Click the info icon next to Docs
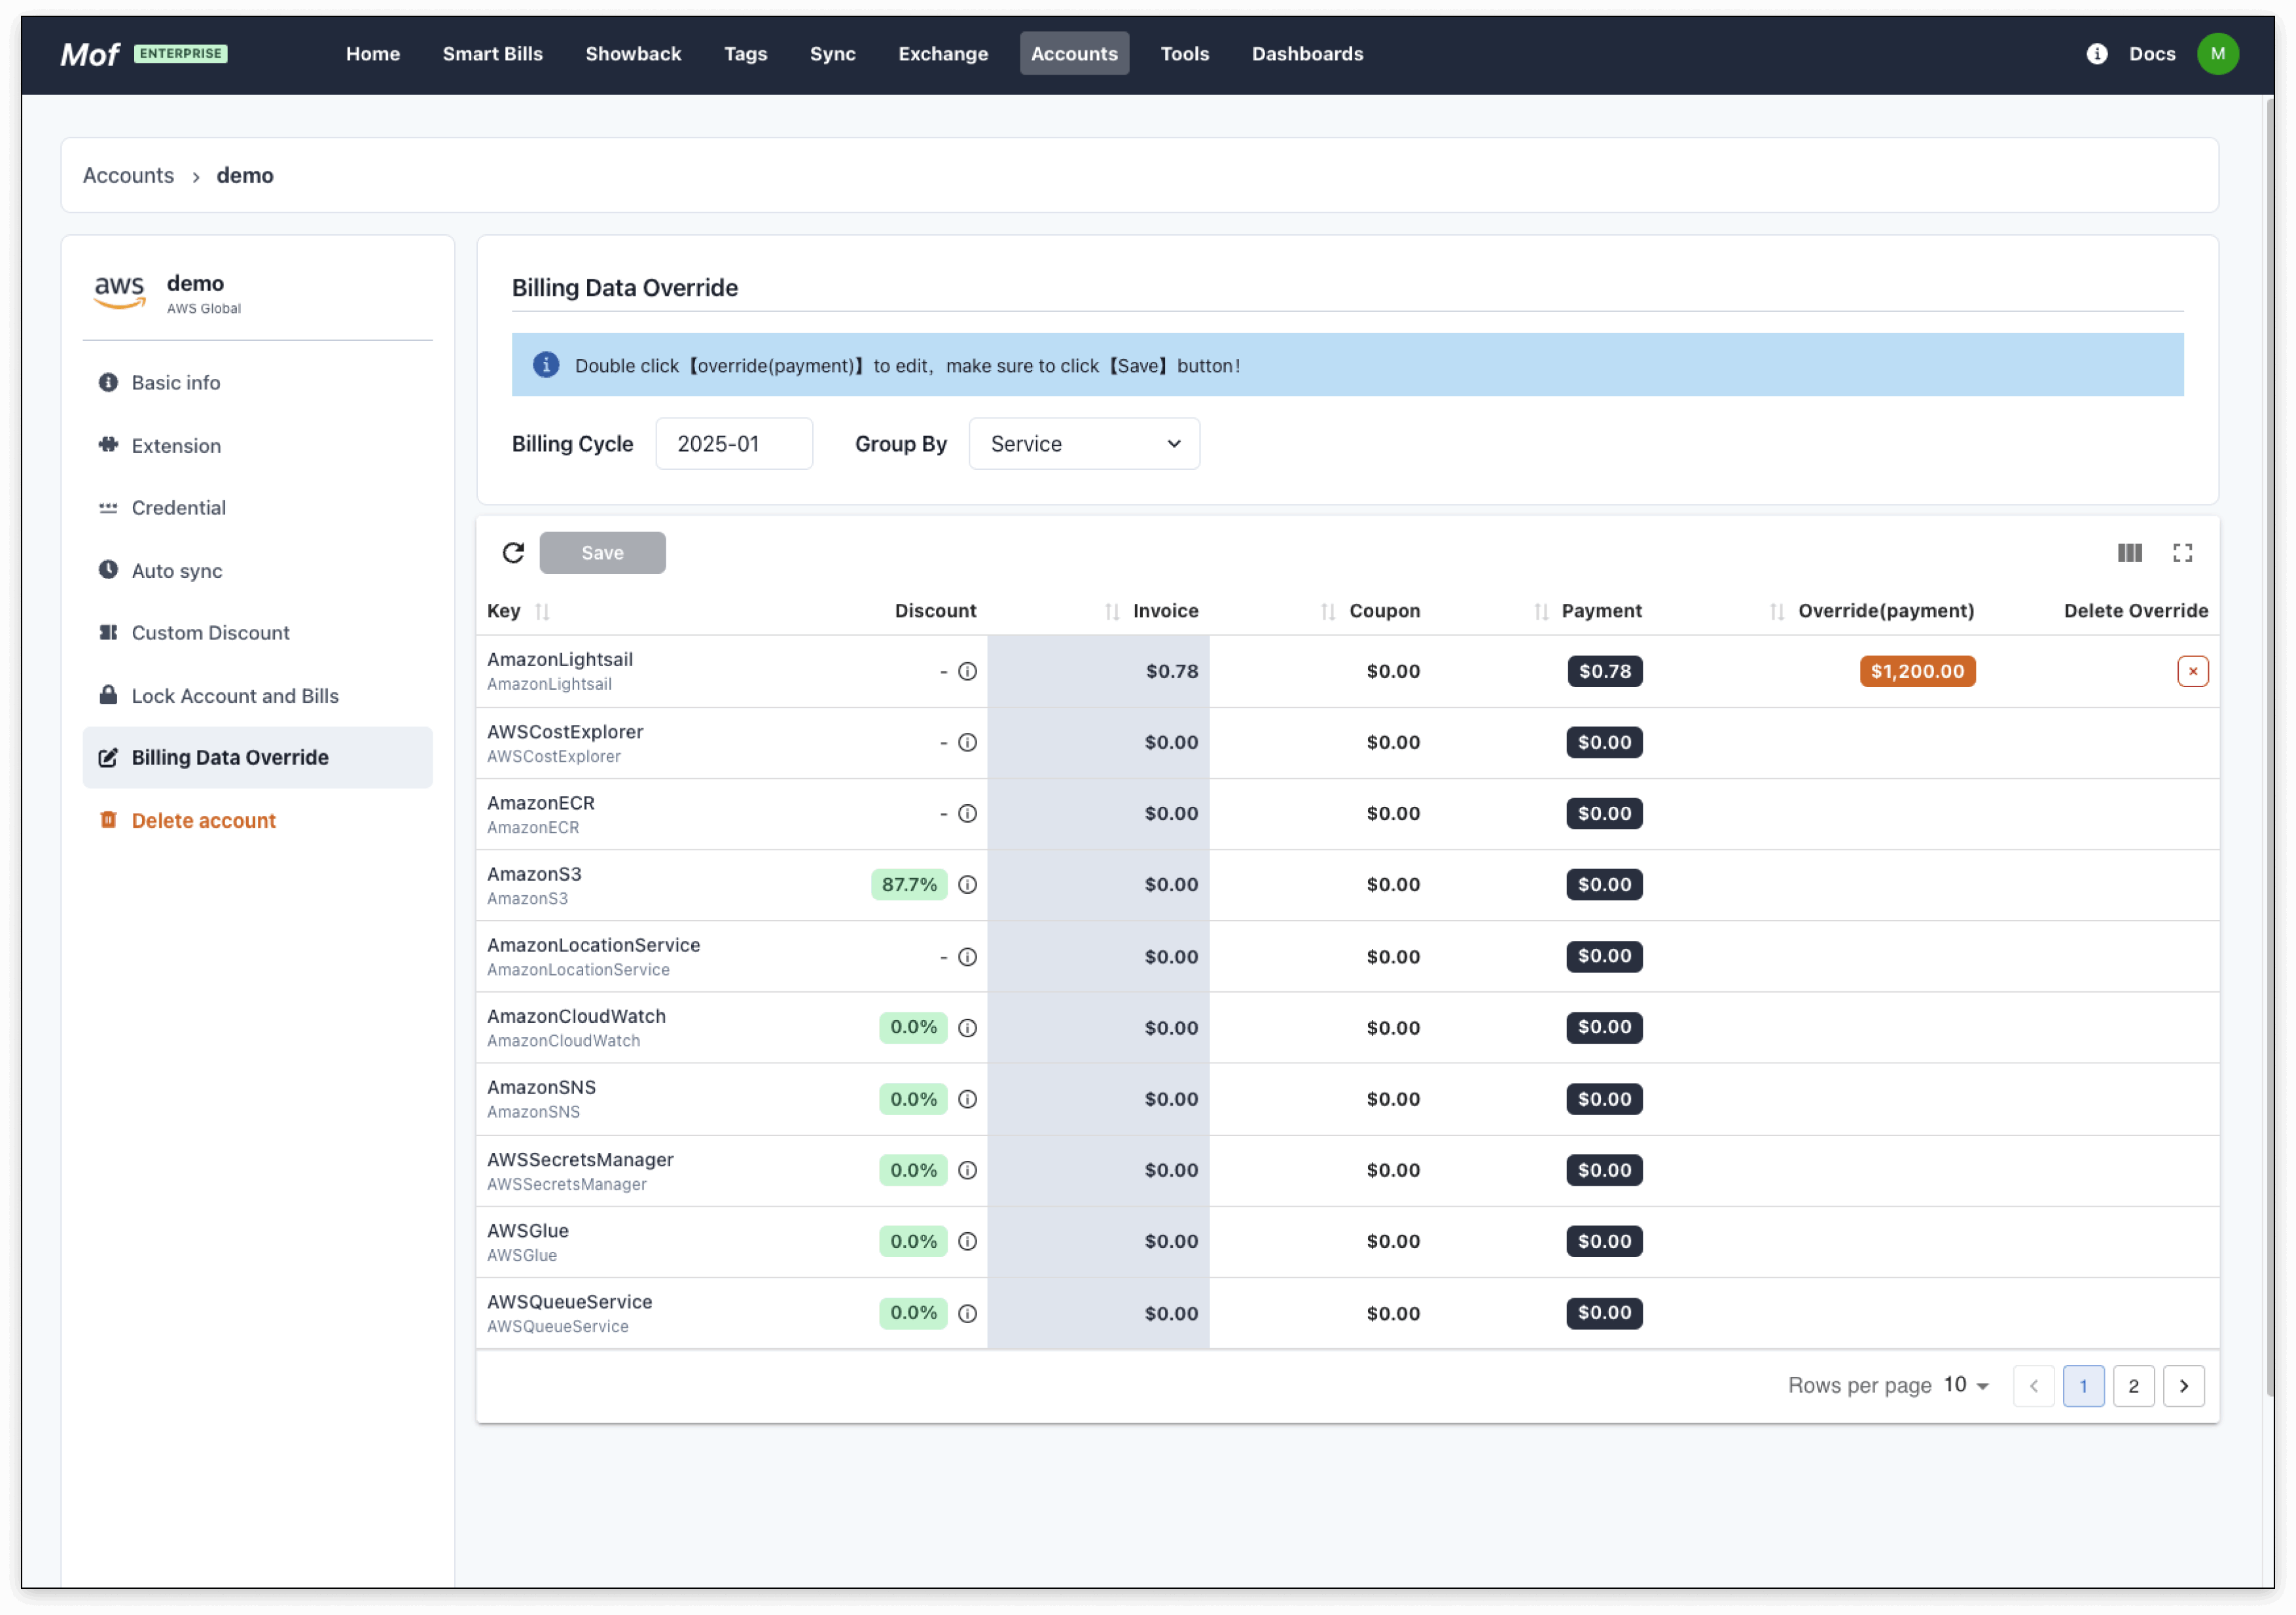Image resolution: width=2296 pixels, height=1615 pixels. point(2096,54)
